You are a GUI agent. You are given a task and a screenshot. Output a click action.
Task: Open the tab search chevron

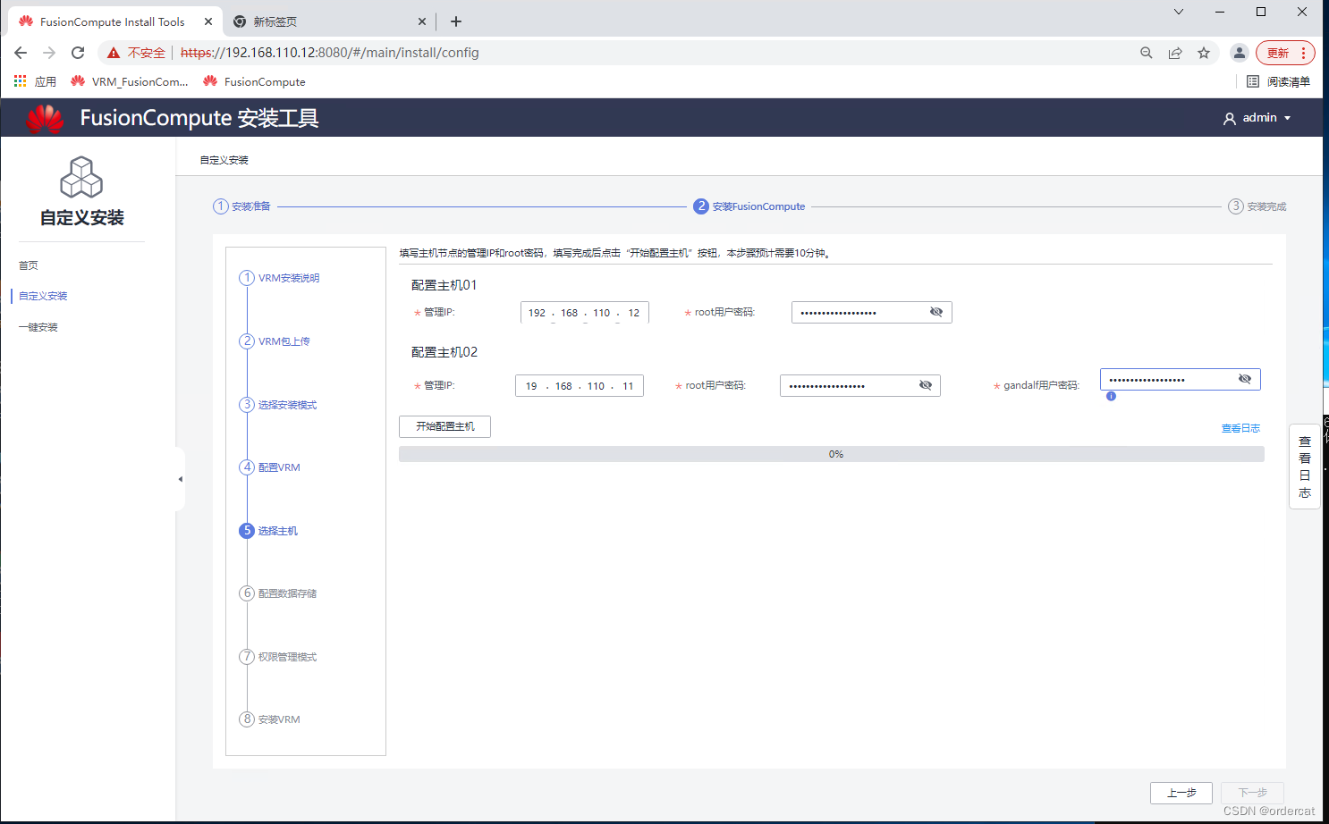click(x=1179, y=12)
